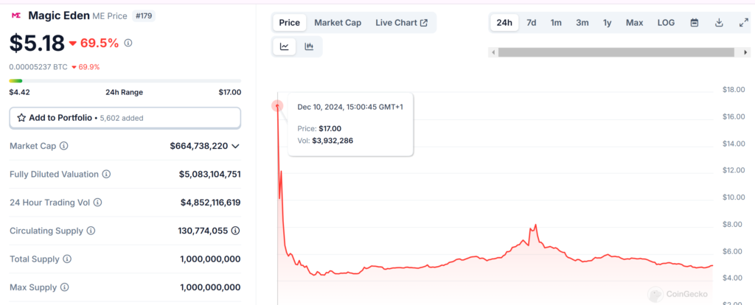Screen dimensions: 755x305
Task: Download chart data via download icon
Action: (719, 23)
